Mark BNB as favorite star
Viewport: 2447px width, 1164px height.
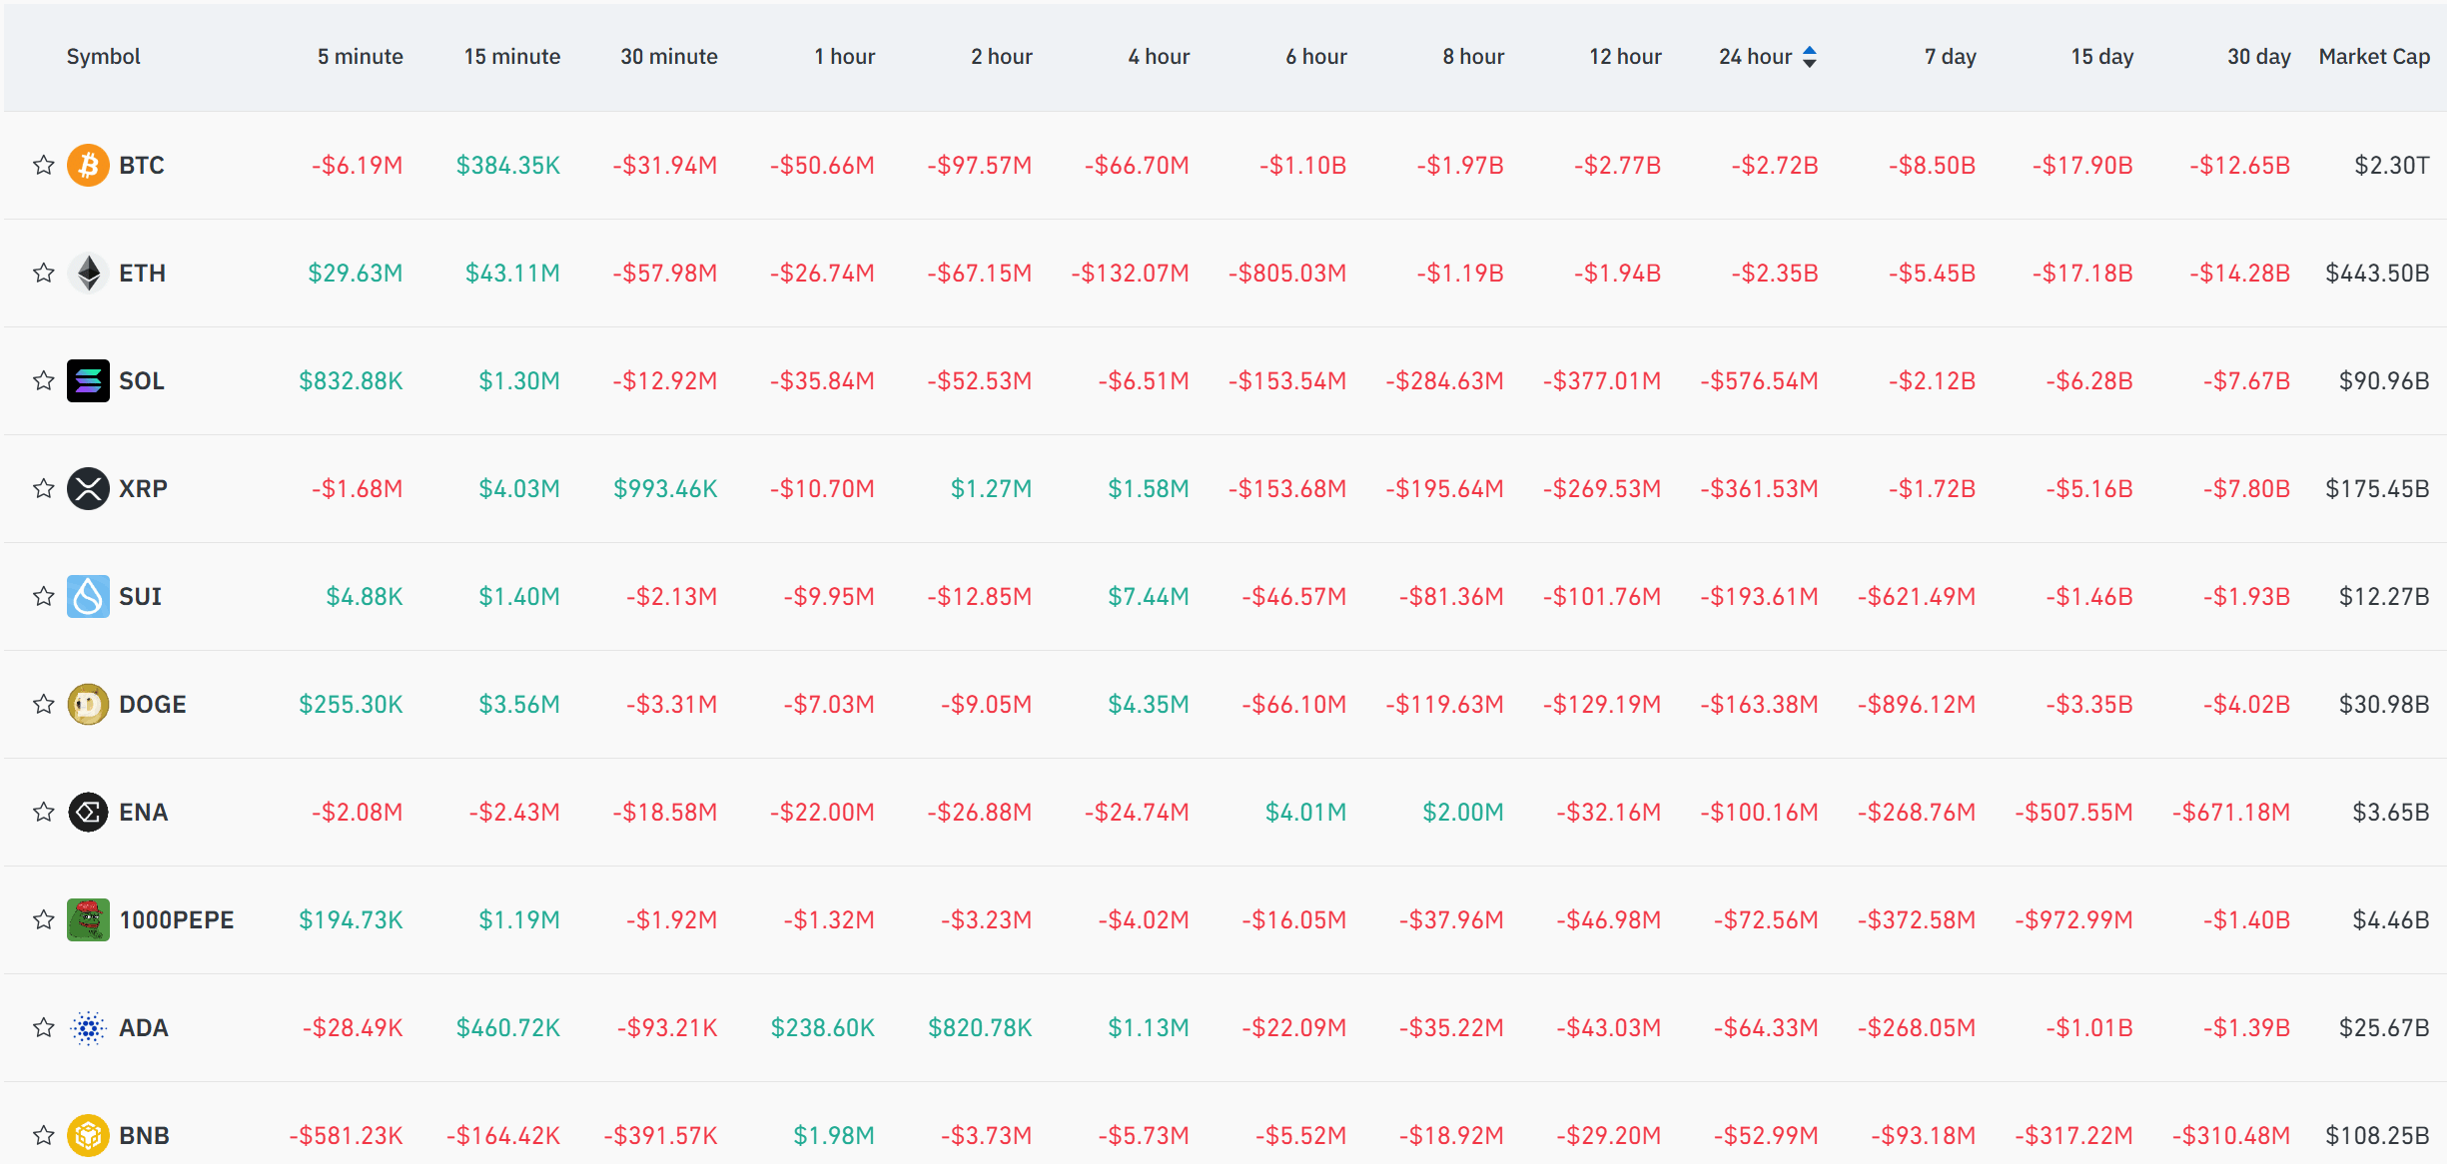43,1136
